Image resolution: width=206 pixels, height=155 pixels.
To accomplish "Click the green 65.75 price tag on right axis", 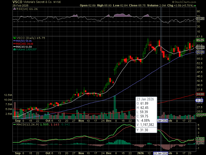I will point(200,40).
